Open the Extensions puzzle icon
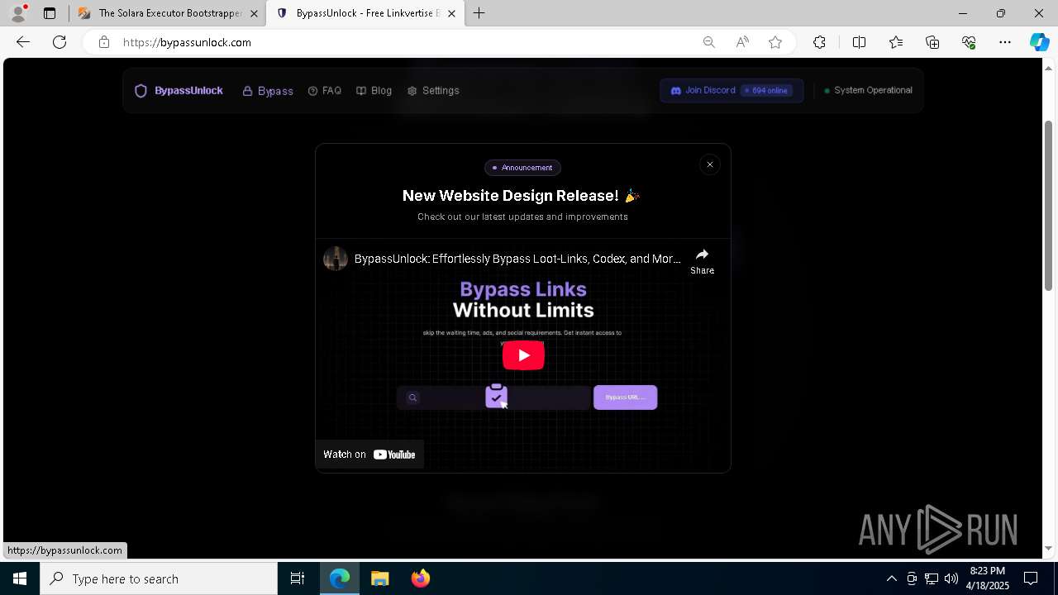Image resolution: width=1058 pixels, height=595 pixels. [x=819, y=42]
